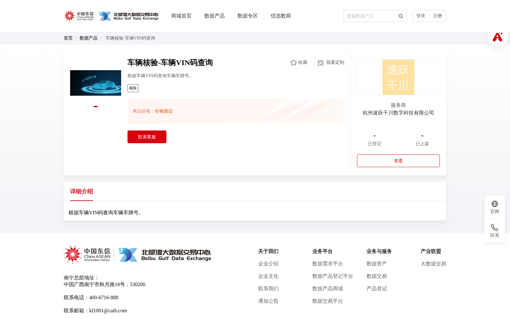Click the 已登记 count label

click(375, 144)
